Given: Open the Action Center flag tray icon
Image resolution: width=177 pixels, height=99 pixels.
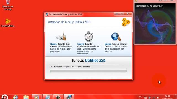Looking at the screenshot, I should 145,98.
